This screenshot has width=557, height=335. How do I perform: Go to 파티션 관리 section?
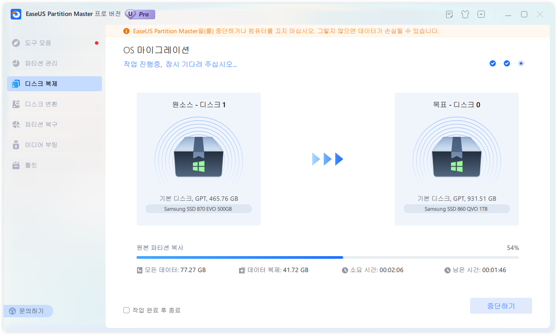coord(55,63)
